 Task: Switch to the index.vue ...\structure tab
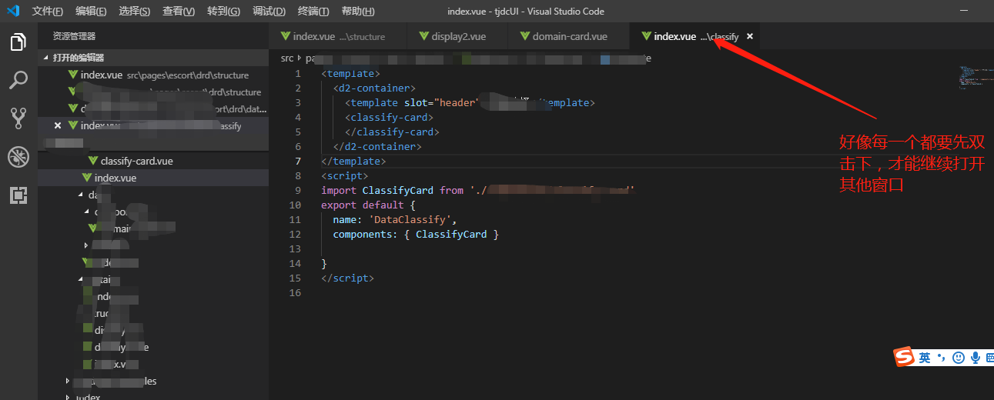(338, 36)
